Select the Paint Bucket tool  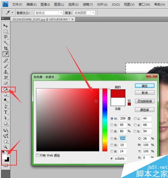5,89
